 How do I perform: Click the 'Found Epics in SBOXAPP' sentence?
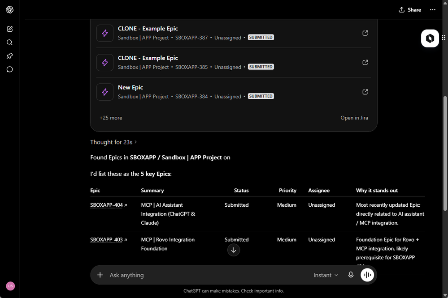[x=160, y=158]
